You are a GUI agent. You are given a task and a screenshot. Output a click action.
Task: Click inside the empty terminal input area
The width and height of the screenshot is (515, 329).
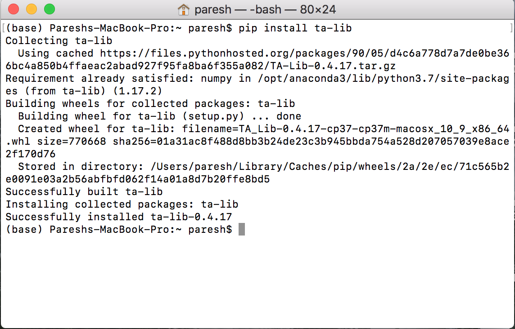coord(257,279)
